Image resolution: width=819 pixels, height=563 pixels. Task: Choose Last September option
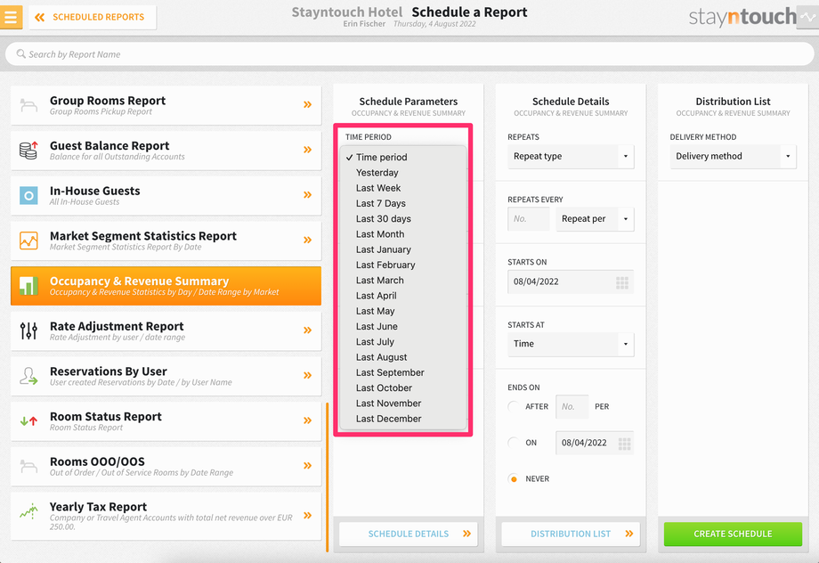click(x=402, y=372)
